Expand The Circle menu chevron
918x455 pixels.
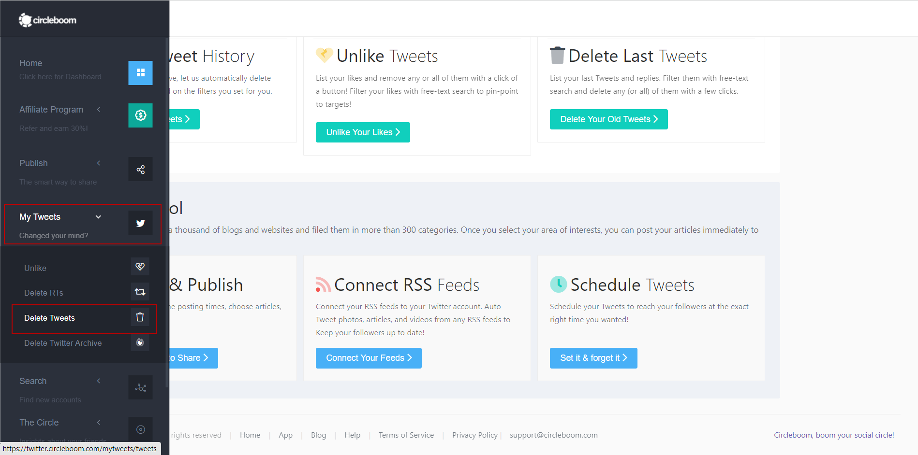(99, 422)
